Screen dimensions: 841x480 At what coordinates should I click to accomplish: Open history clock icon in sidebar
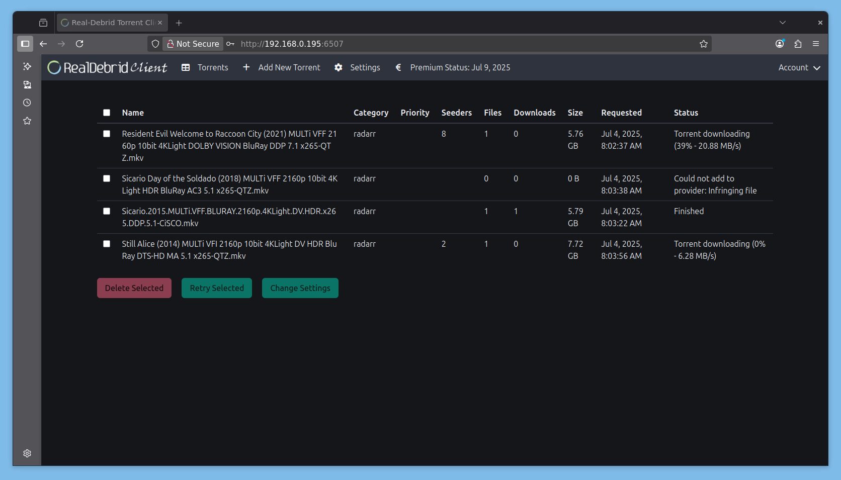coord(27,103)
